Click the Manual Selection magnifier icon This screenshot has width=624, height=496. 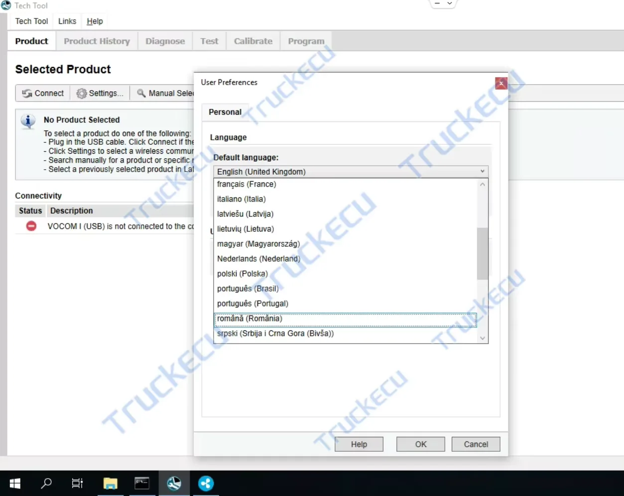tap(141, 93)
